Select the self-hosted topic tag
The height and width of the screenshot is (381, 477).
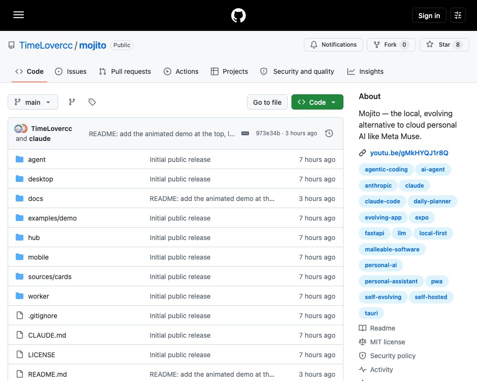pyautogui.click(x=431, y=297)
